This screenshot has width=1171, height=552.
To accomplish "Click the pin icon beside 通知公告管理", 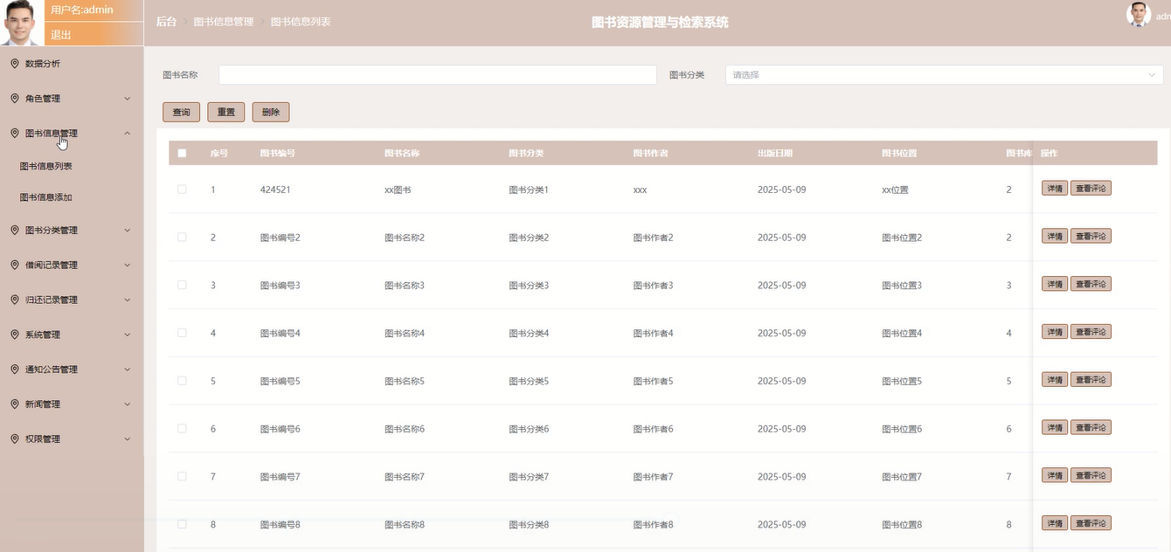I will tap(15, 369).
